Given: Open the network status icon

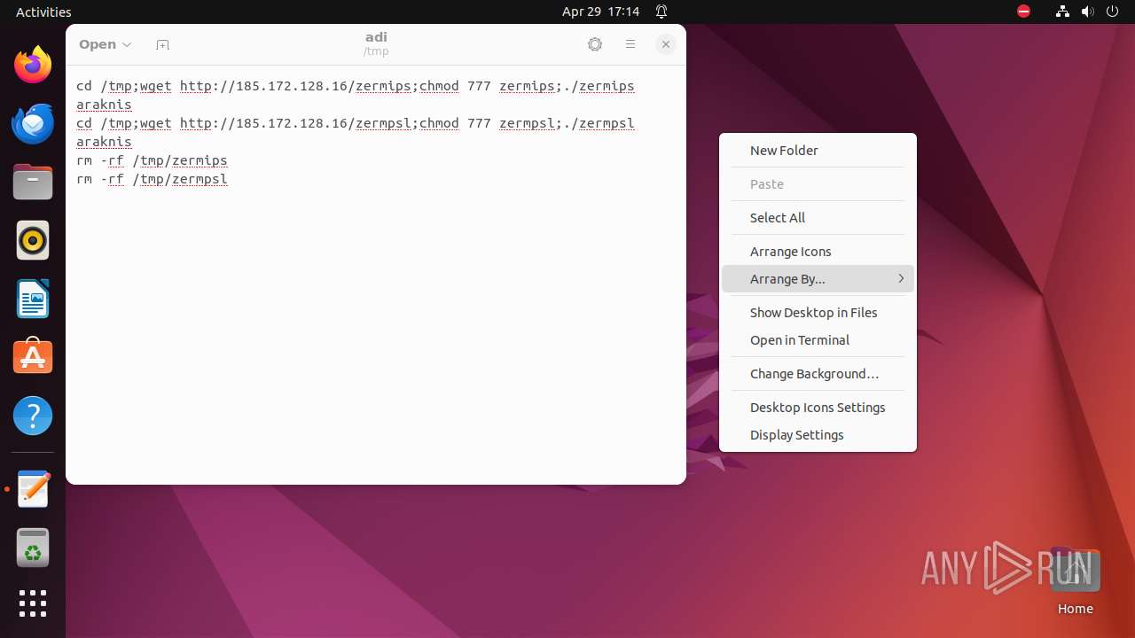Looking at the screenshot, I should 1062,12.
